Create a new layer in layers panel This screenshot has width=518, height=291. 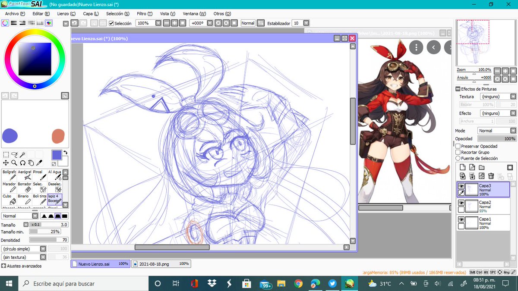point(462,167)
